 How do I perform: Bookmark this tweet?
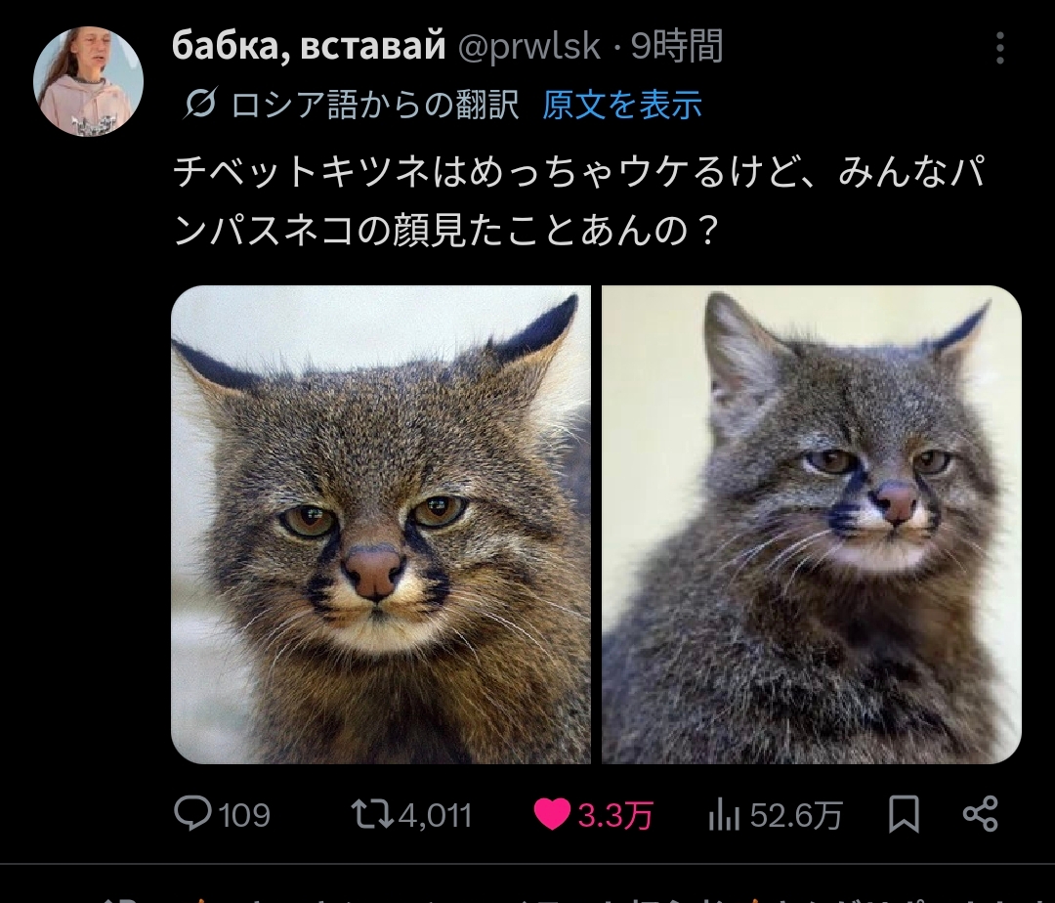904,814
